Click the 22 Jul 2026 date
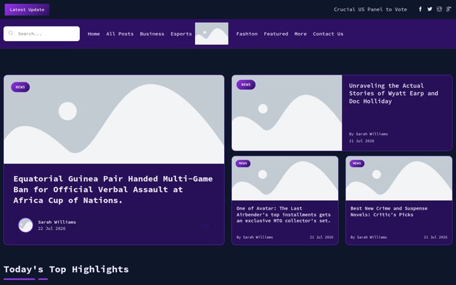Screen dimensions: 456x285 click(52, 229)
